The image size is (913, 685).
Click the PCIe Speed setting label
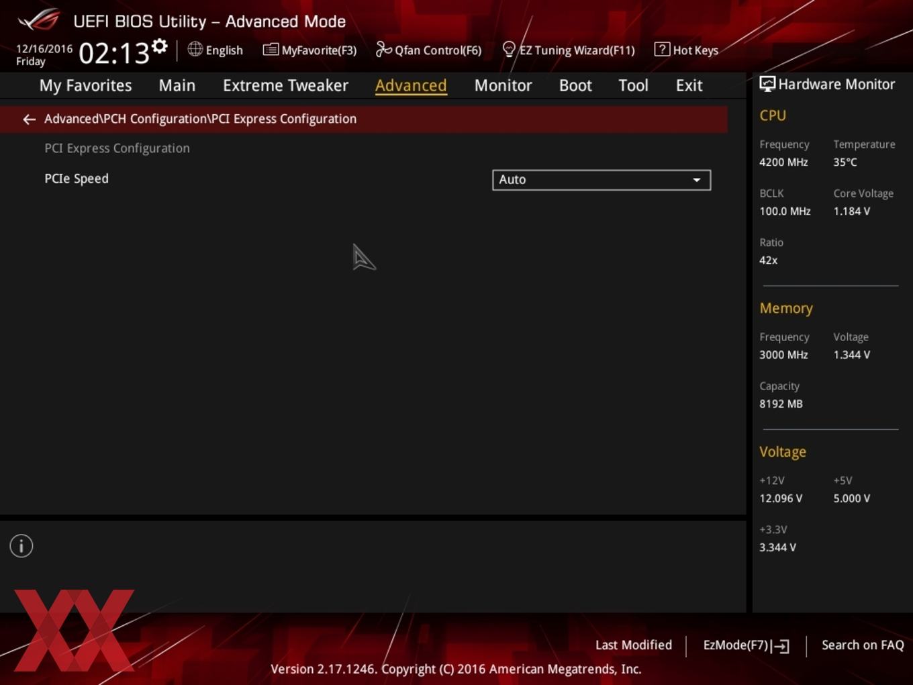click(77, 179)
